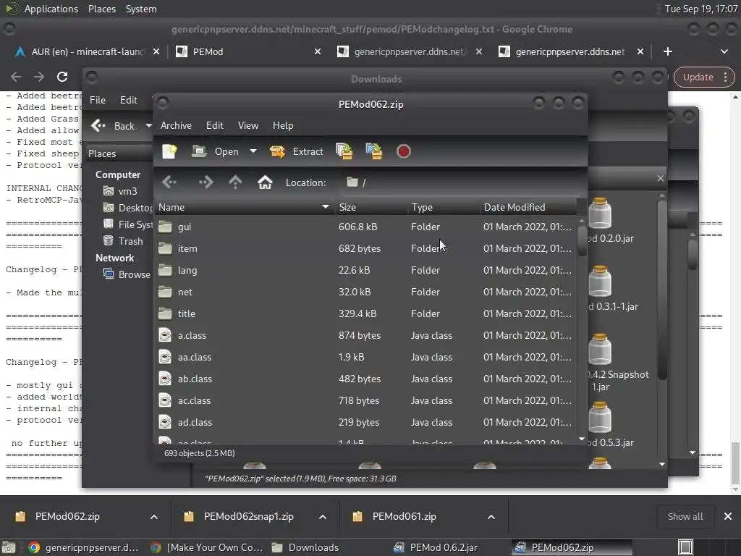Sort by Size column header
This screenshot has width=741, height=556.
(371, 207)
